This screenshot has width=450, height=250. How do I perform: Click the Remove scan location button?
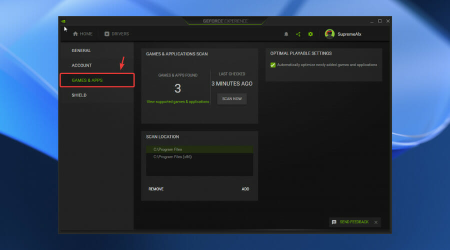pos(156,189)
